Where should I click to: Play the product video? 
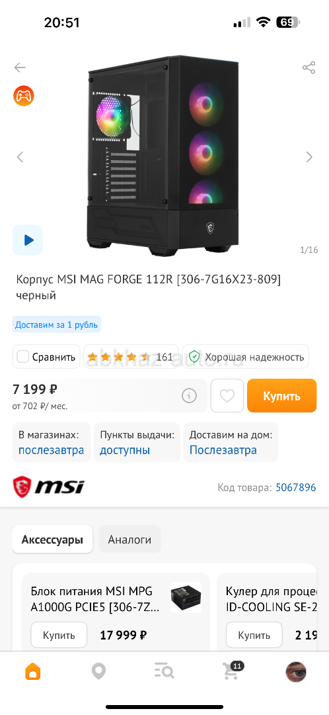27,240
